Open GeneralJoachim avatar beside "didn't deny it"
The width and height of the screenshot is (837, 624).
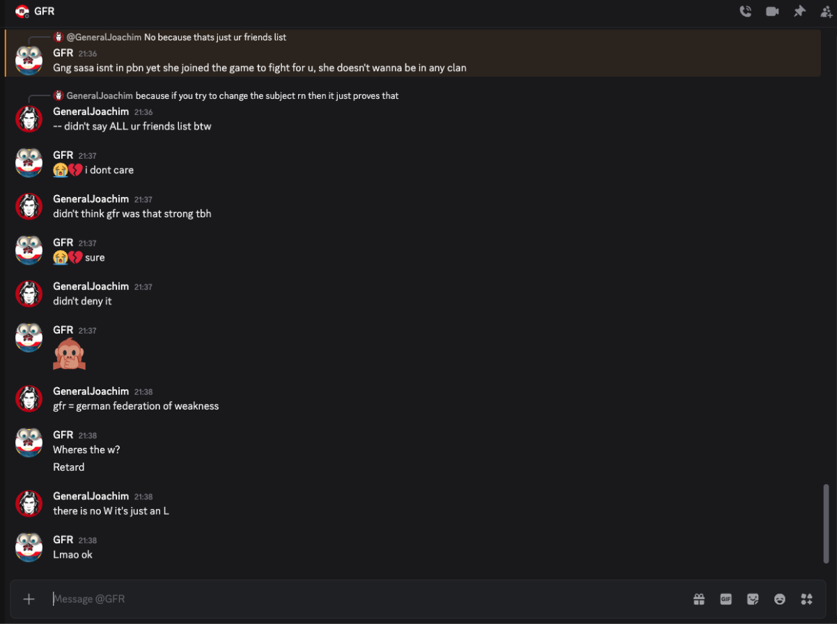(x=29, y=294)
